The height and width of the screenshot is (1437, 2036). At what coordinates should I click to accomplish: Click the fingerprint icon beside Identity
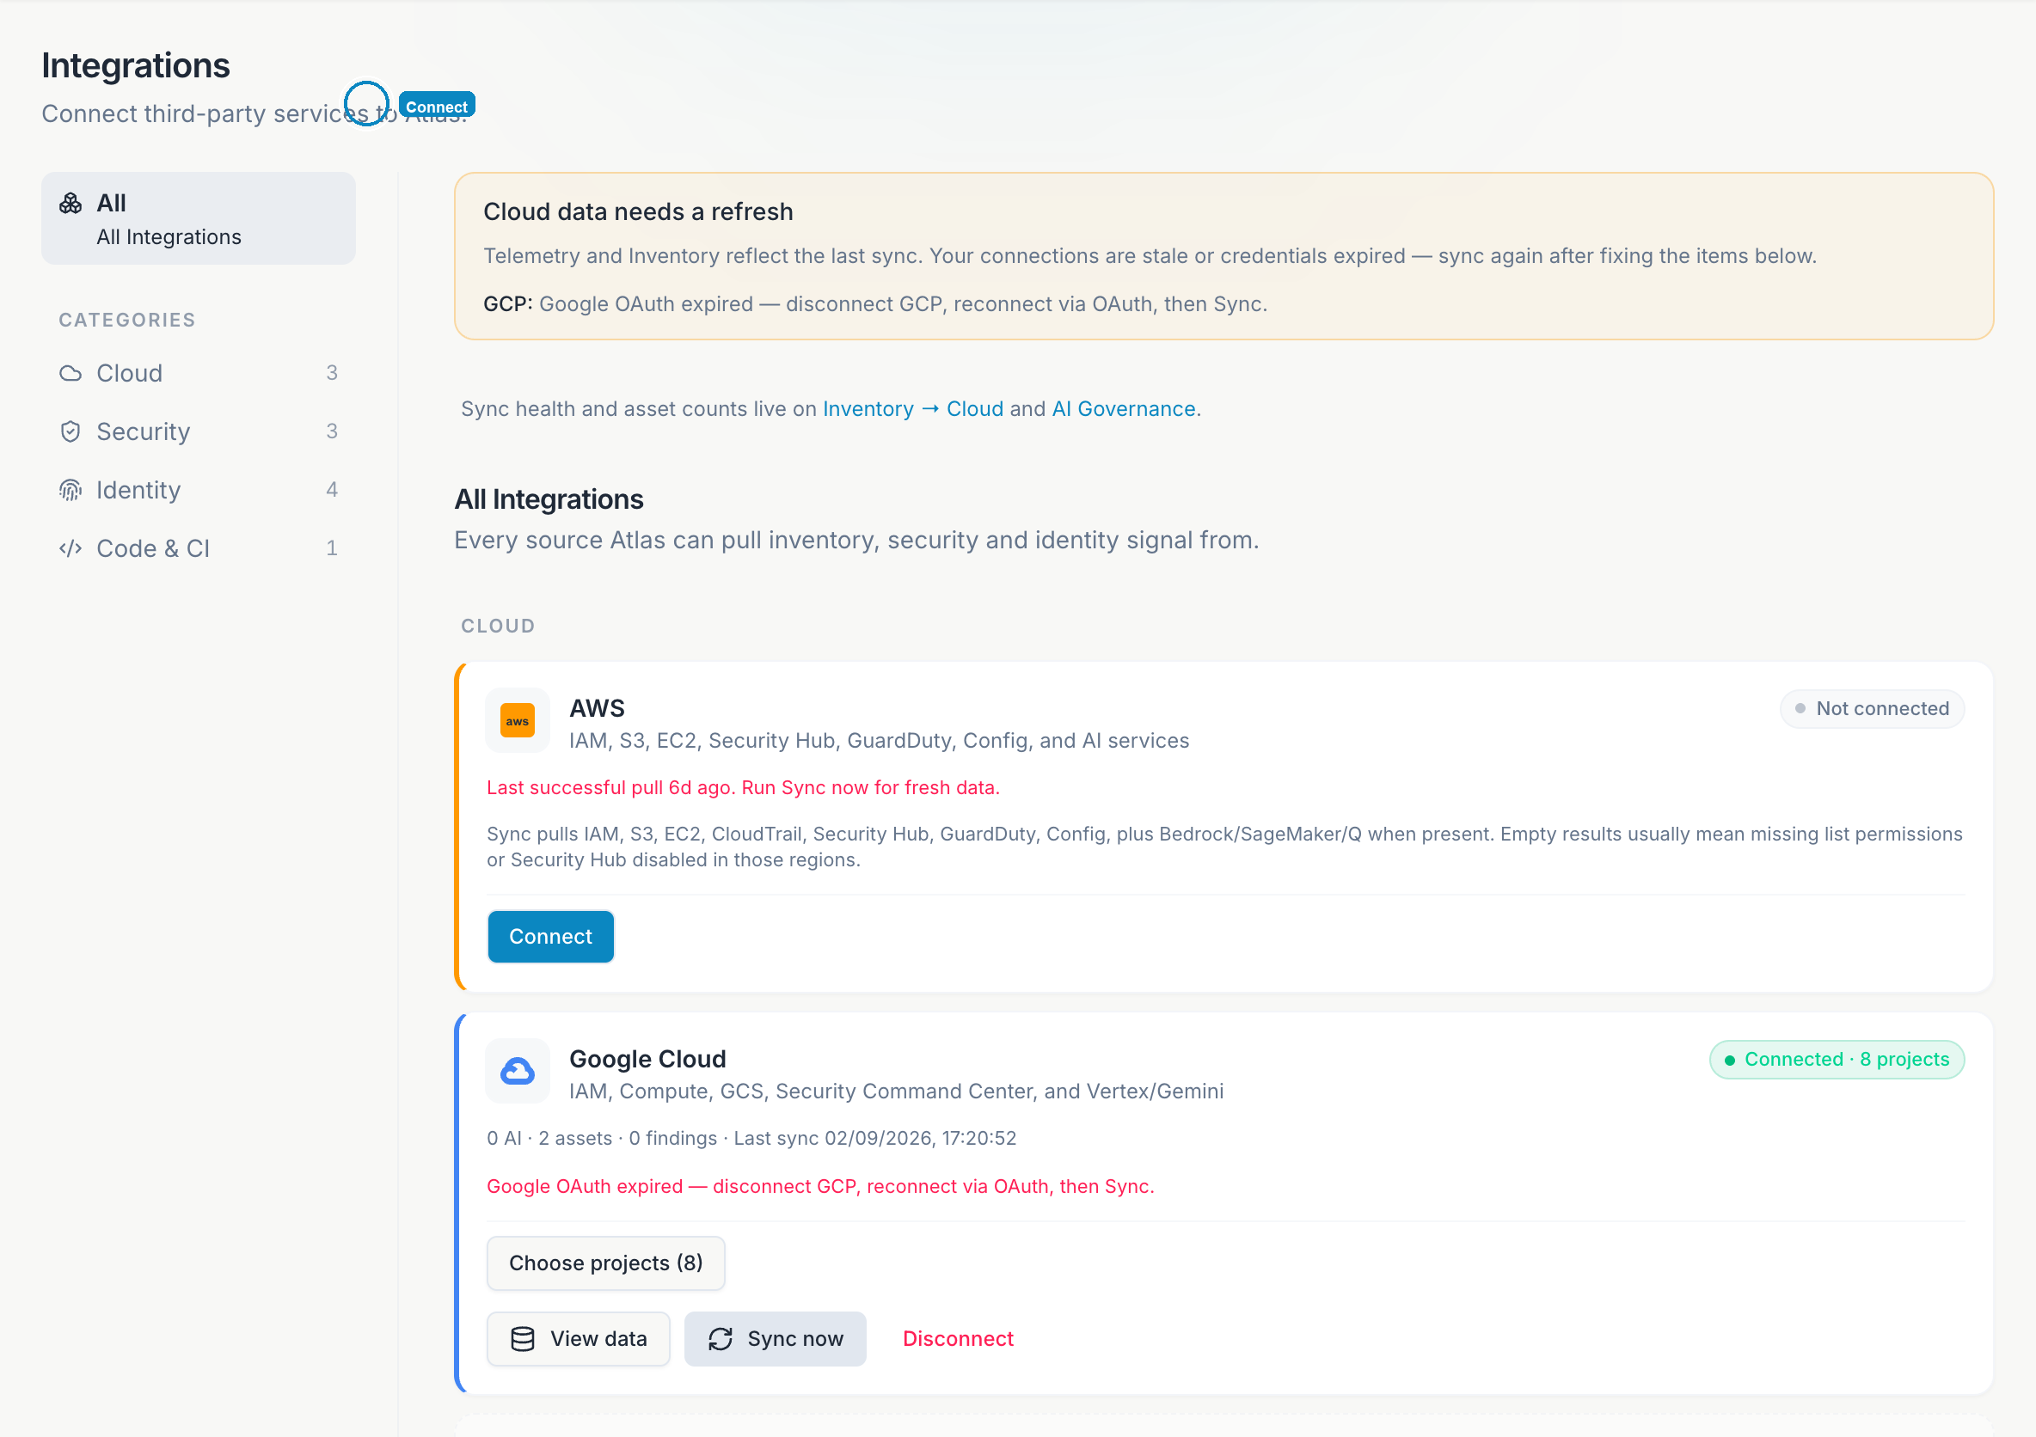[x=71, y=490]
